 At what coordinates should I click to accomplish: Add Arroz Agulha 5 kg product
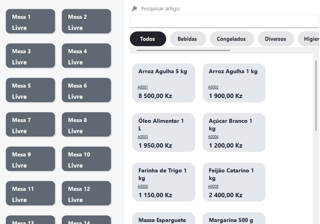tap(164, 83)
